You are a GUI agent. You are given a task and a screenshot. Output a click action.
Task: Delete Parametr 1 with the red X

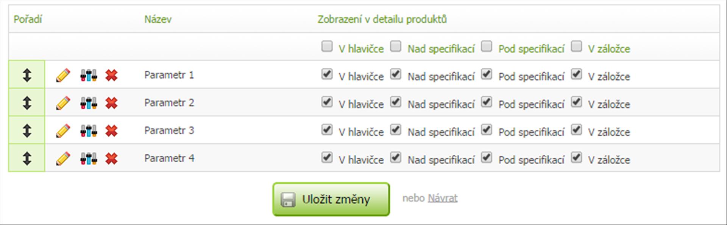pos(111,75)
